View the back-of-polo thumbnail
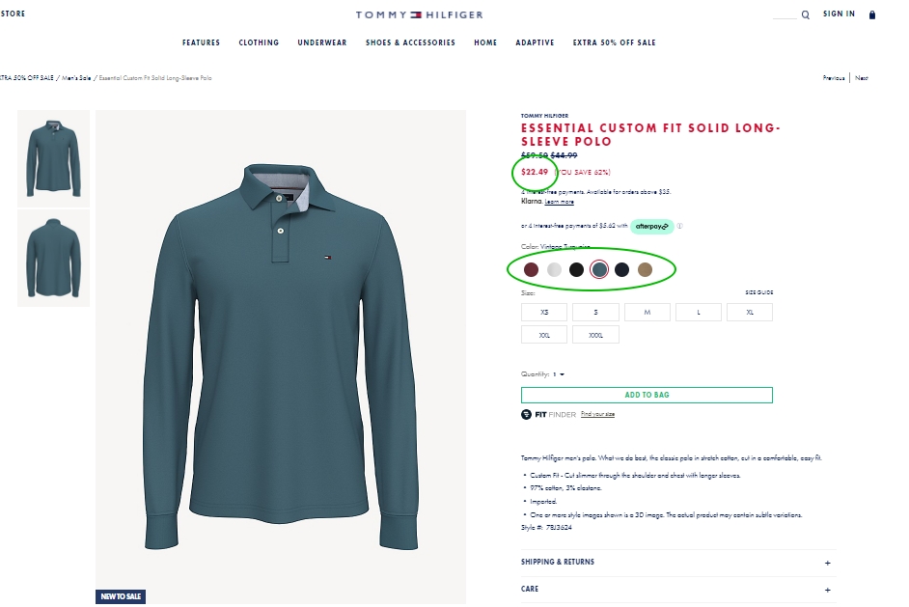This screenshot has height=607, width=909. coord(53,259)
